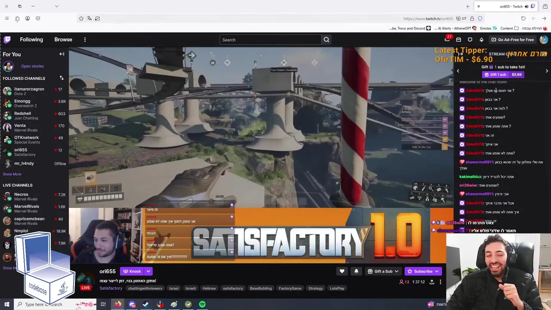Open the Firefox hamburger menu
The height and width of the screenshot is (310, 551).
(x=6, y=19)
